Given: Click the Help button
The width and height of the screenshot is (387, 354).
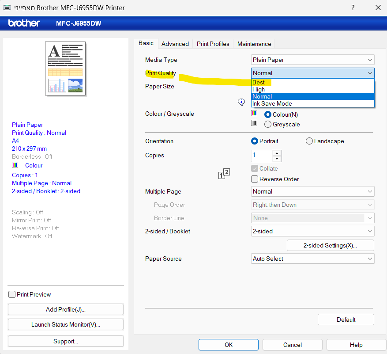Looking at the screenshot, I should coord(356,345).
